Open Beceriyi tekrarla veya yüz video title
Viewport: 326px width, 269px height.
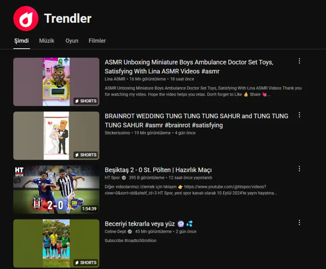148,224
